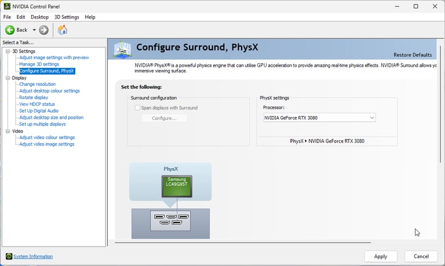Click Restore Defaults
445x266 pixels.
point(413,55)
